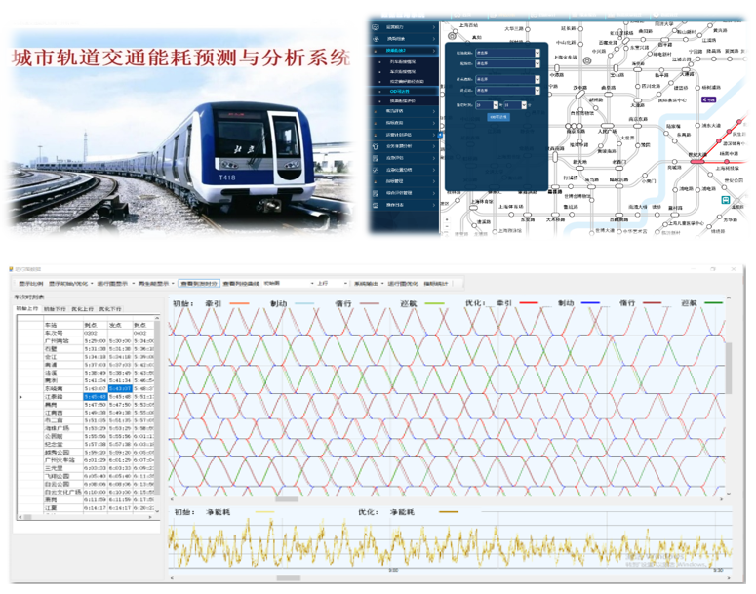The image size is (756, 594).
Task: Click the last sidebar menu icon at bottom
Action: coord(375,206)
